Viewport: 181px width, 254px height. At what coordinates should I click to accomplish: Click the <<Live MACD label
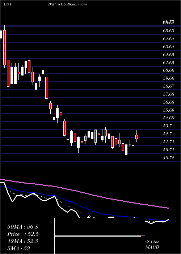(152, 245)
